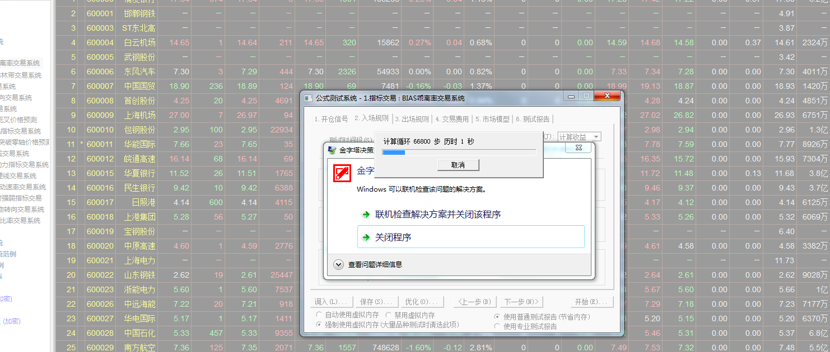This screenshot has height=352, width=830.
Task: Close the 金字塔 error dialog with X
Action: [x=579, y=148]
